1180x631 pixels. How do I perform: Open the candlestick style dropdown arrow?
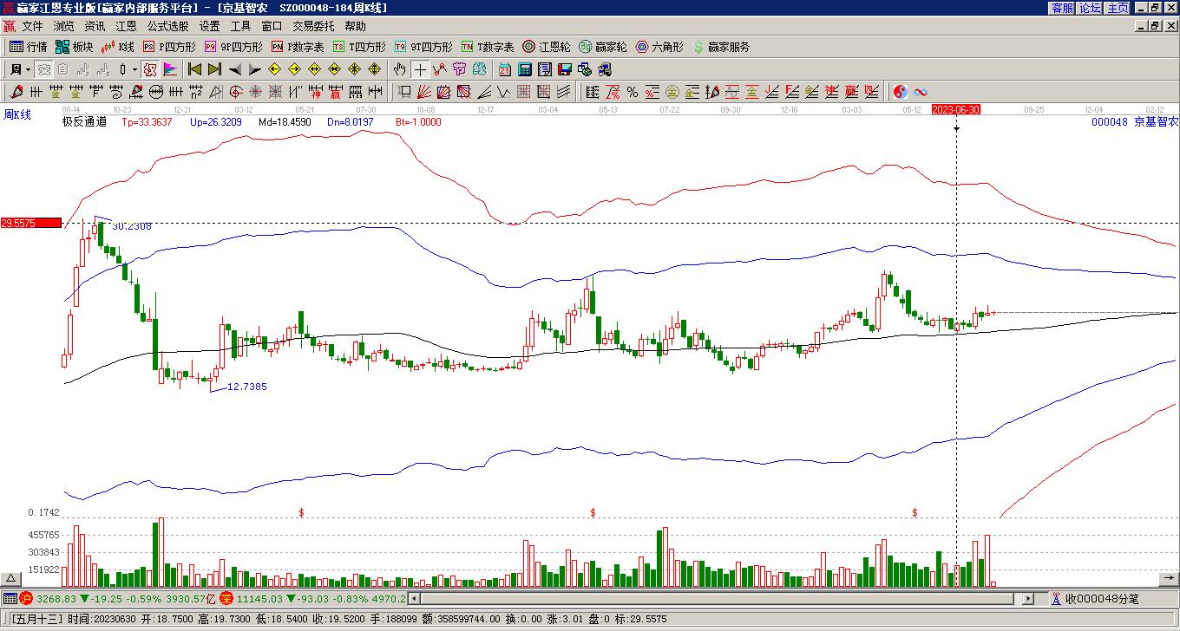[134, 69]
